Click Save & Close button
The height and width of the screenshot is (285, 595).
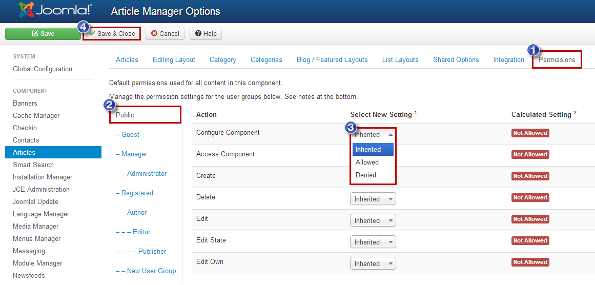112,33
